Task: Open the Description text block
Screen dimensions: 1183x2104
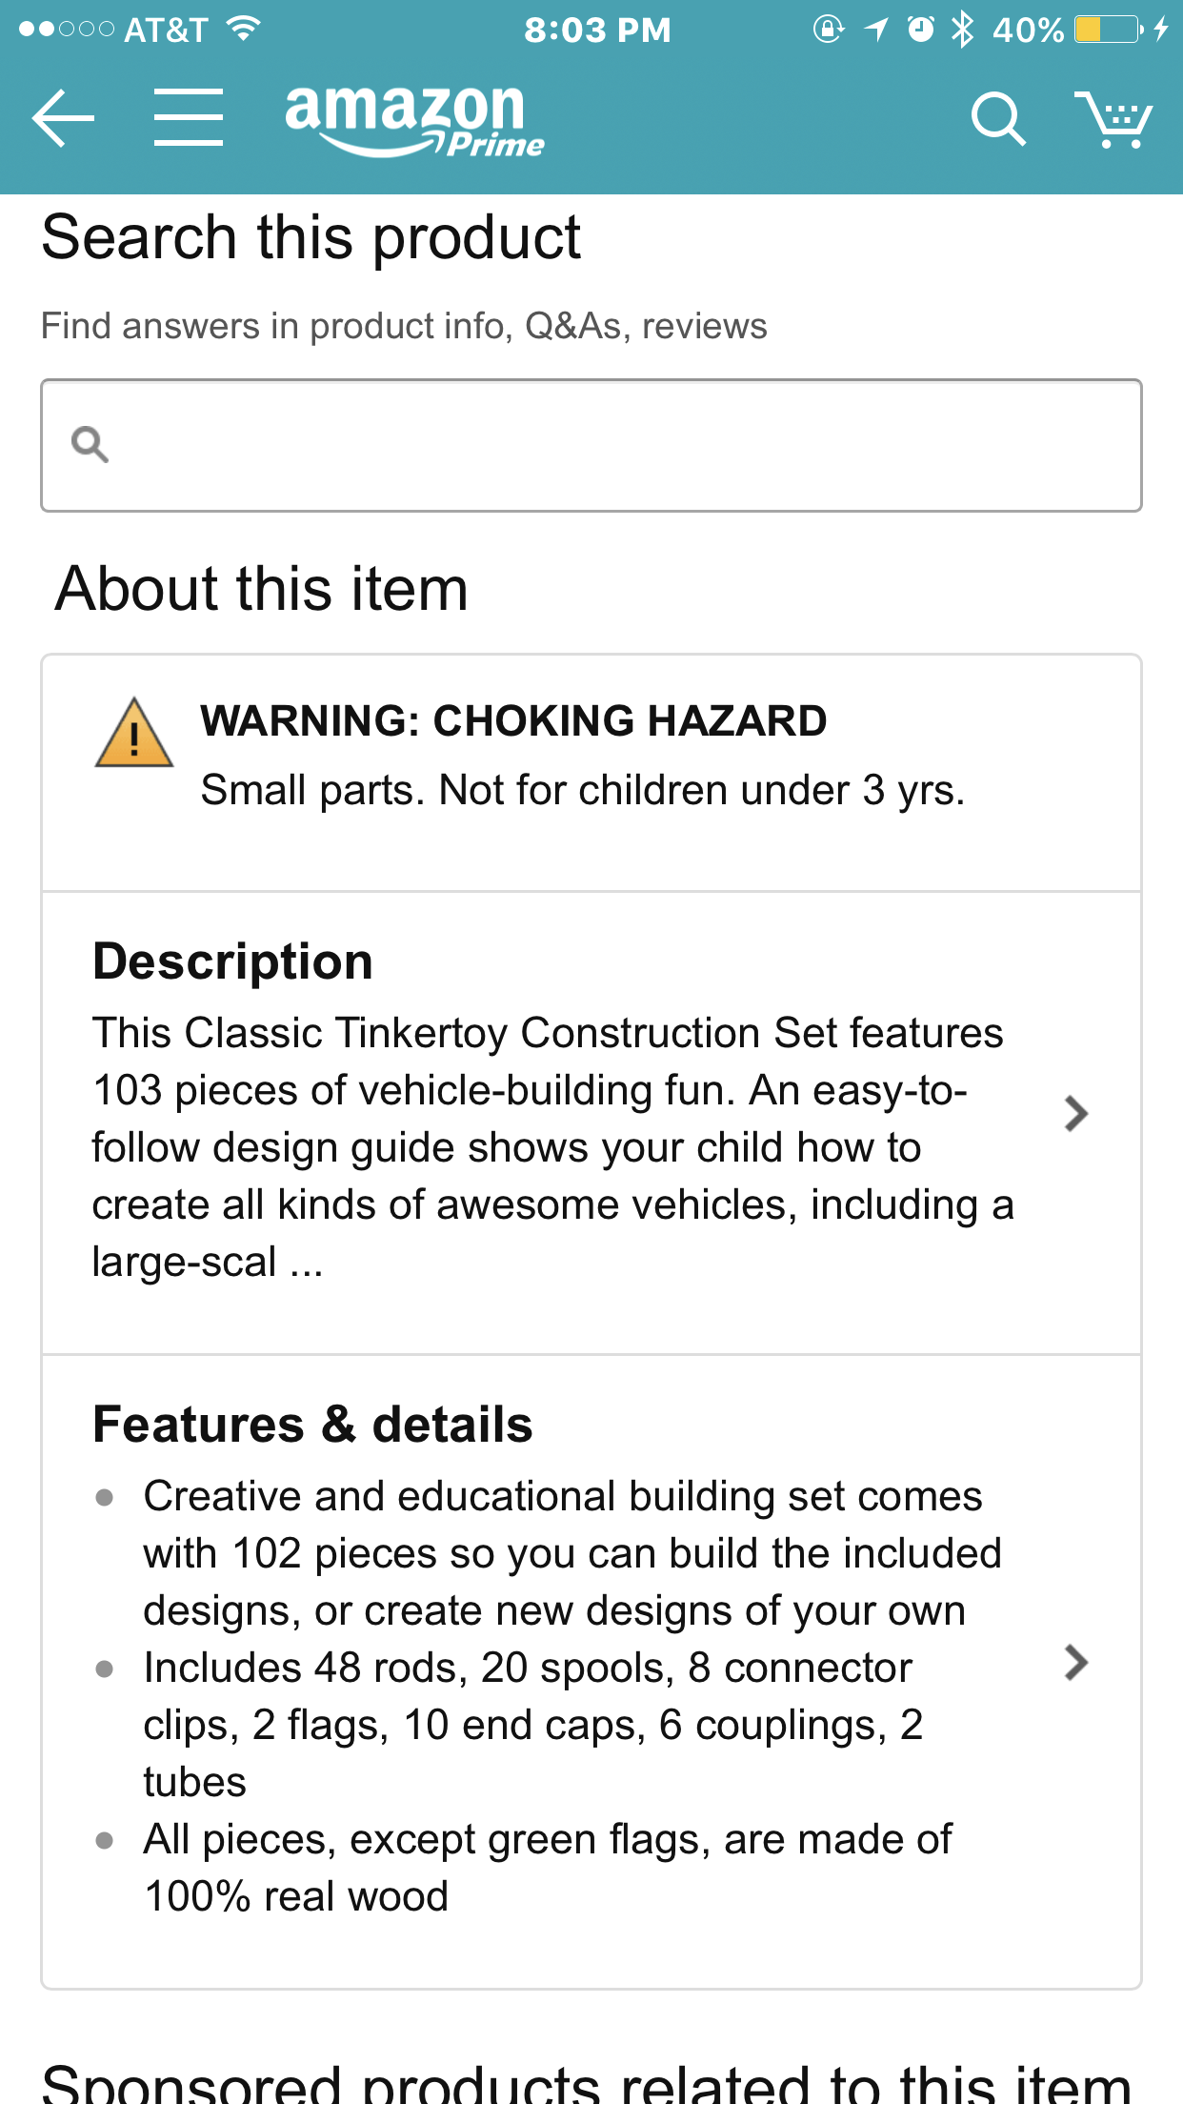Action: 553,1147
